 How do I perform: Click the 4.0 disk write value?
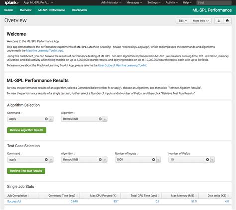click(227, 201)
